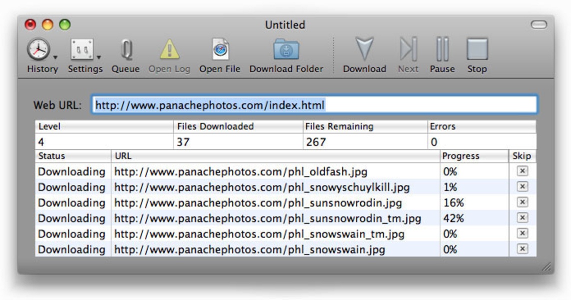Skip the phl_sunsnowrodin.jpg download
Image resolution: width=571 pixels, height=300 pixels.
point(522,202)
